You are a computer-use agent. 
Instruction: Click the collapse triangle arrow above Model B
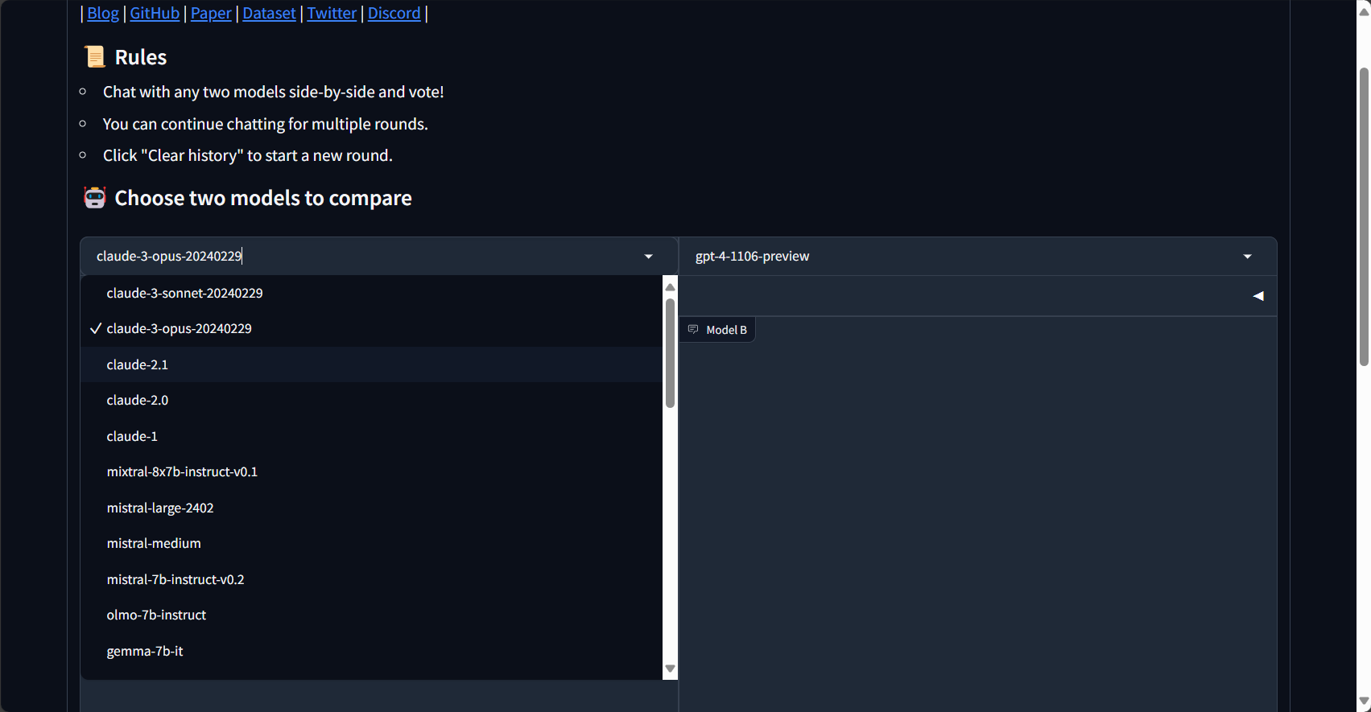[1258, 296]
